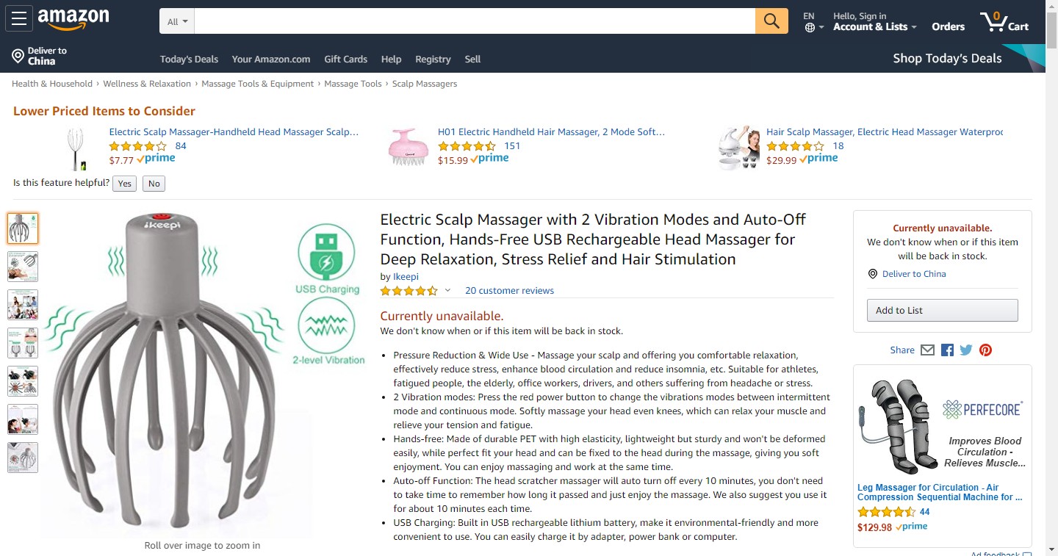Share this product via email icon
Viewport: 1058px width, 556px height.
927,350
